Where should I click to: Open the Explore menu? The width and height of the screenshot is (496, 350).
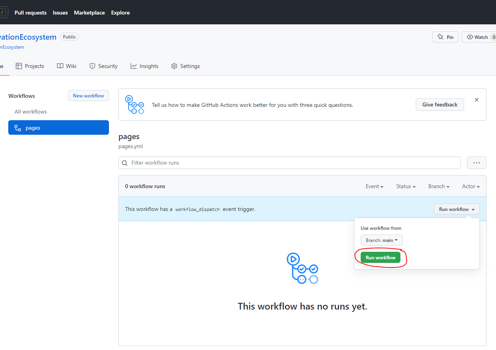tap(120, 13)
